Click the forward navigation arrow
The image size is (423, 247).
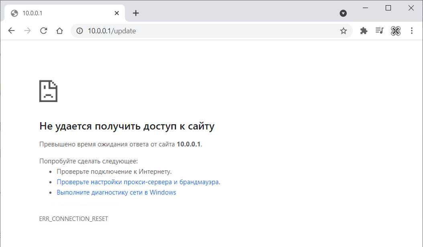[27, 31]
